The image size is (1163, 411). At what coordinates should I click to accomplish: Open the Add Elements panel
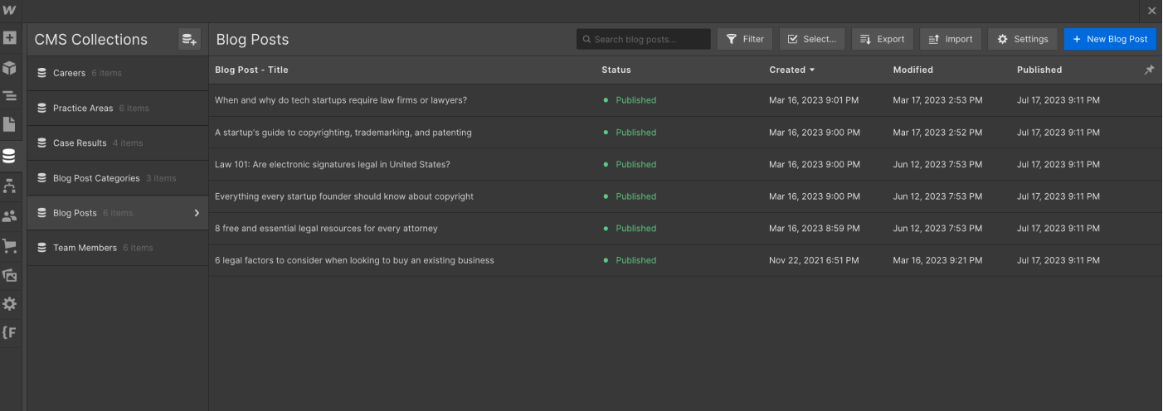pyautogui.click(x=10, y=38)
